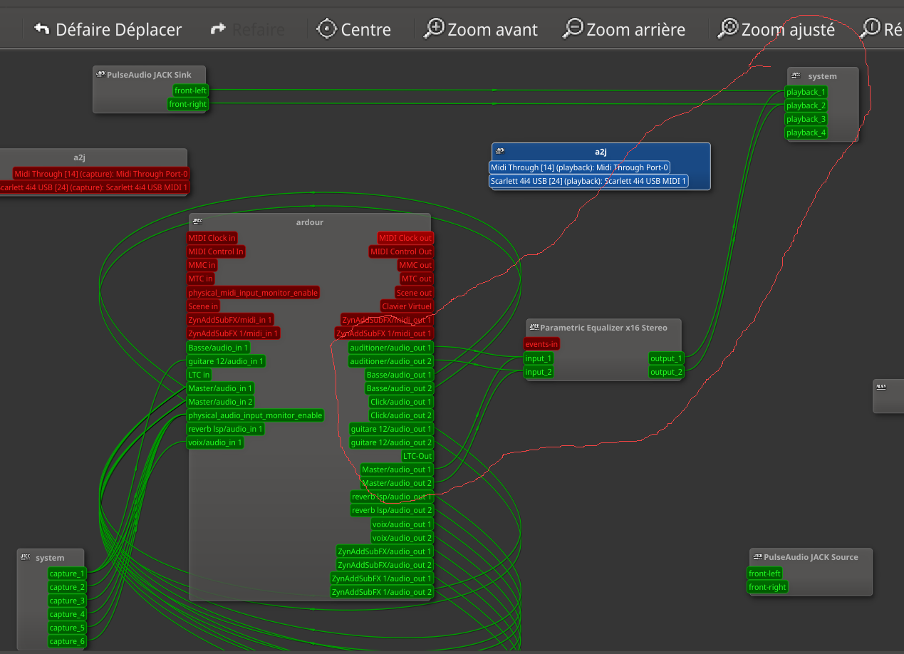Select Equalizer output_2 port
This screenshot has width=904, height=654.
pos(666,372)
